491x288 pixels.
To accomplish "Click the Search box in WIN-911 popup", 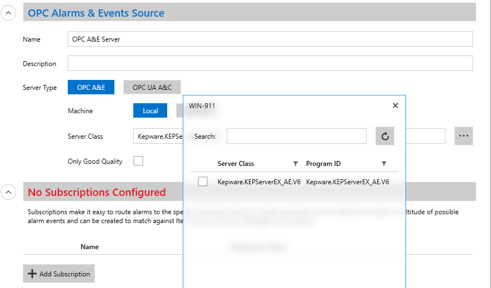I will pyautogui.click(x=296, y=136).
